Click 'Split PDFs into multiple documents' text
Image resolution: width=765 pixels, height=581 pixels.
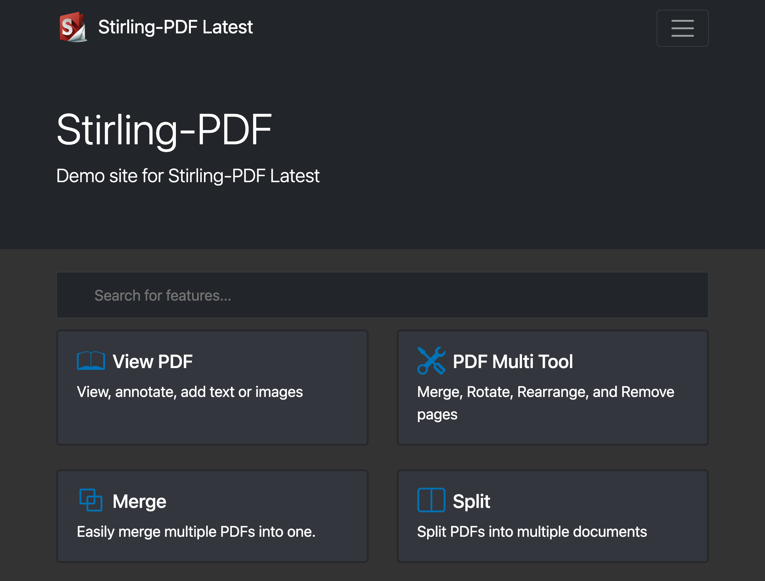(x=532, y=532)
